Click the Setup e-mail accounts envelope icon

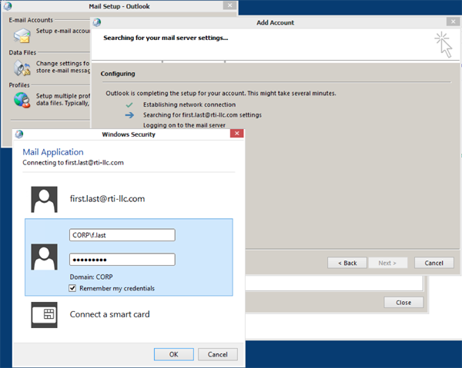[22, 35]
